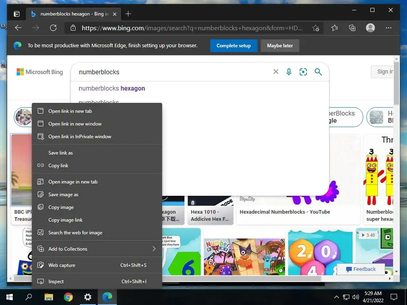Image resolution: width=407 pixels, height=305 pixels.
Task: Open File Explorer from the taskbar
Action: click(x=48, y=297)
